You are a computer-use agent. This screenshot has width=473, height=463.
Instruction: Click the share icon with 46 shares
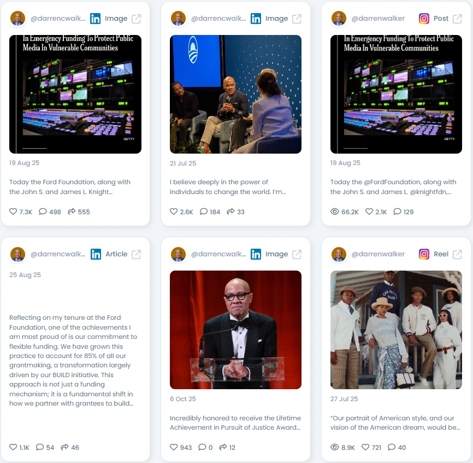point(64,447)
